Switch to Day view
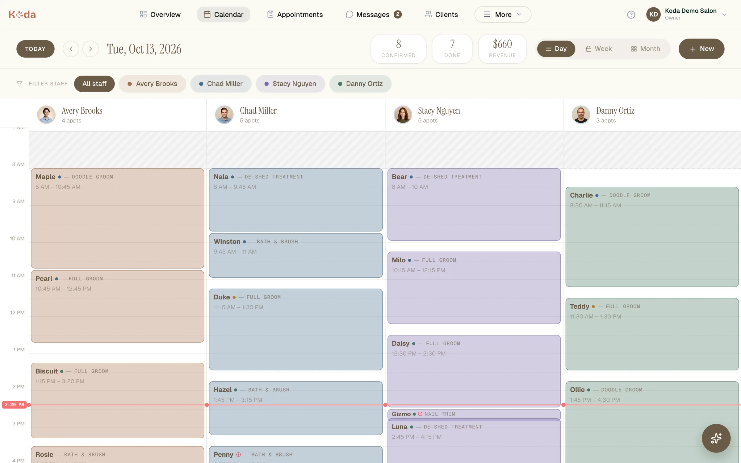This screenshot has height=463, width=741. click(556, 49)
